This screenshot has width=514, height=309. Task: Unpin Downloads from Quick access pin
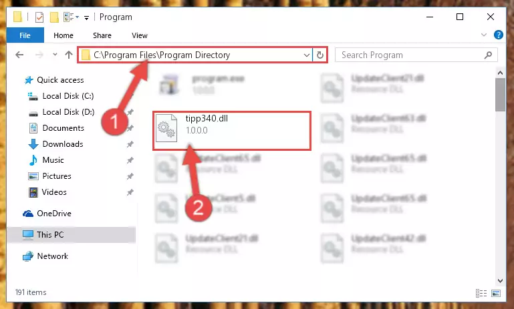click(x=130, y=144)
